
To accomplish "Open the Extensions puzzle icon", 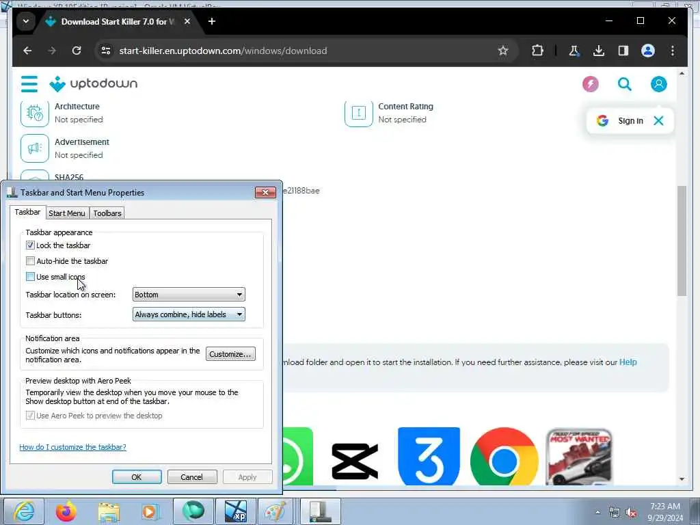I will (537, 51).
